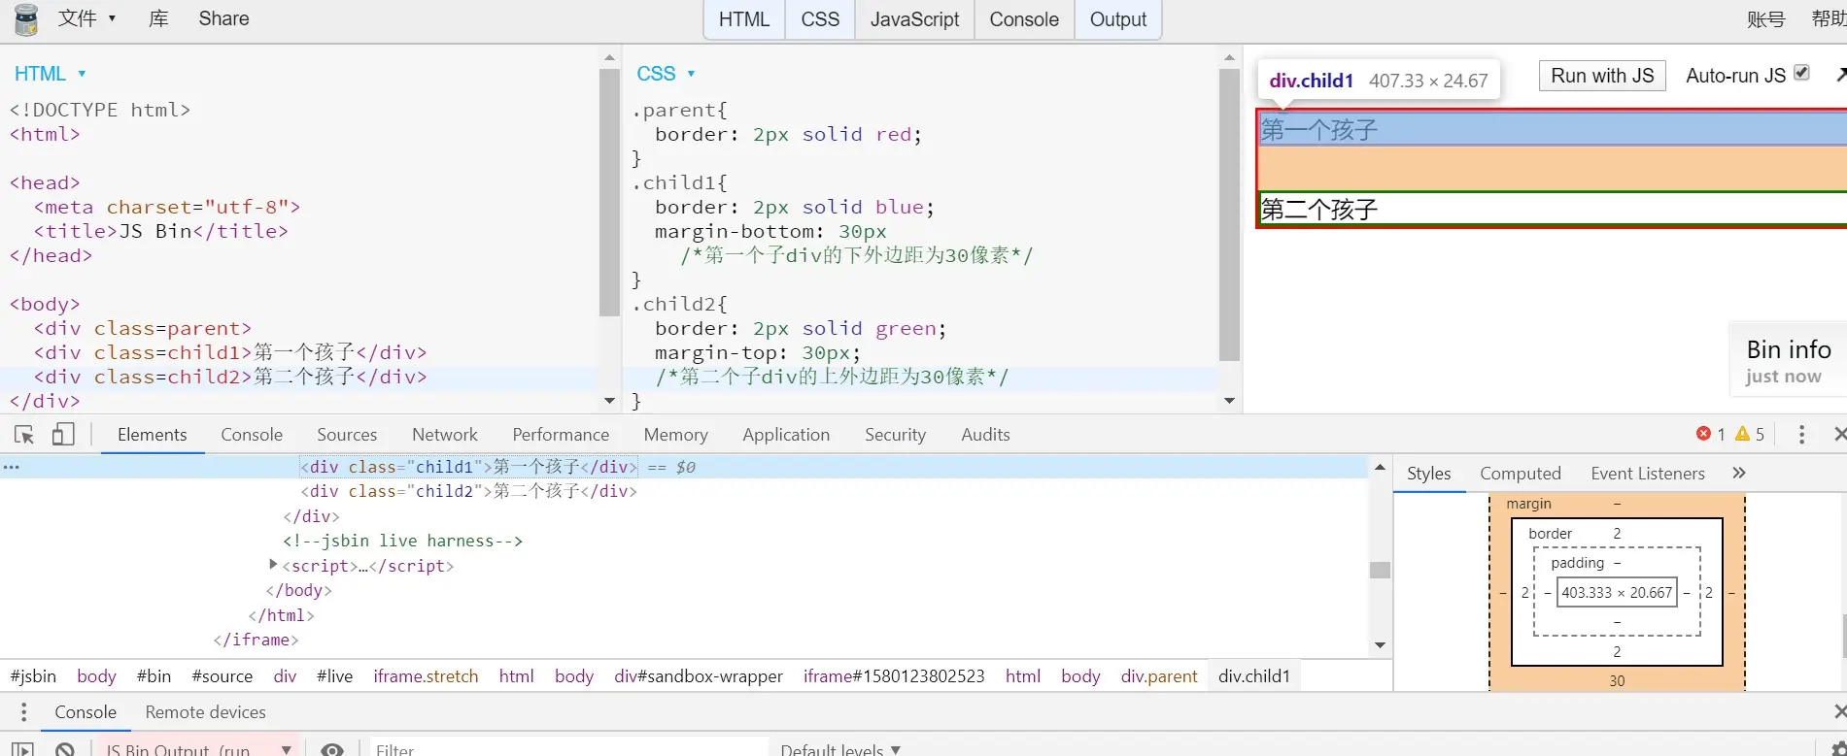This screenshot has width=1847, height=756.
Task: Open the Memory tab
Action: point(675,435)
